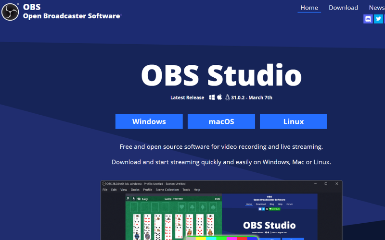Viewport: 385px width, 240px height.
Task: Click Docks menu in the OBS screenshot
Action: pos(135,190)
